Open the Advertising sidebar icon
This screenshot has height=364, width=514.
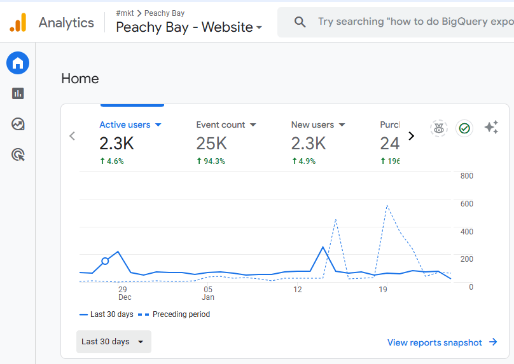[x=18, y=154]
